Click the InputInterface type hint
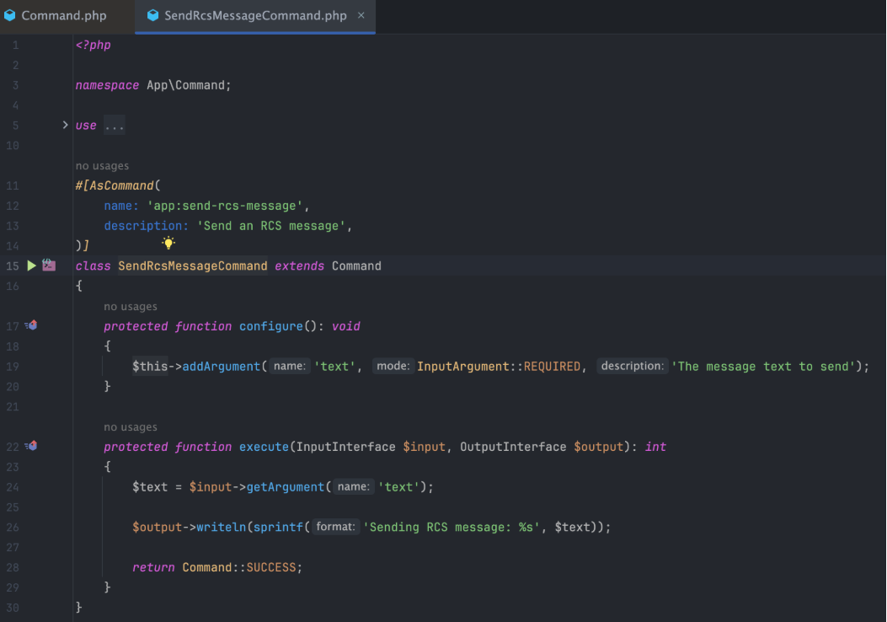 345,448
